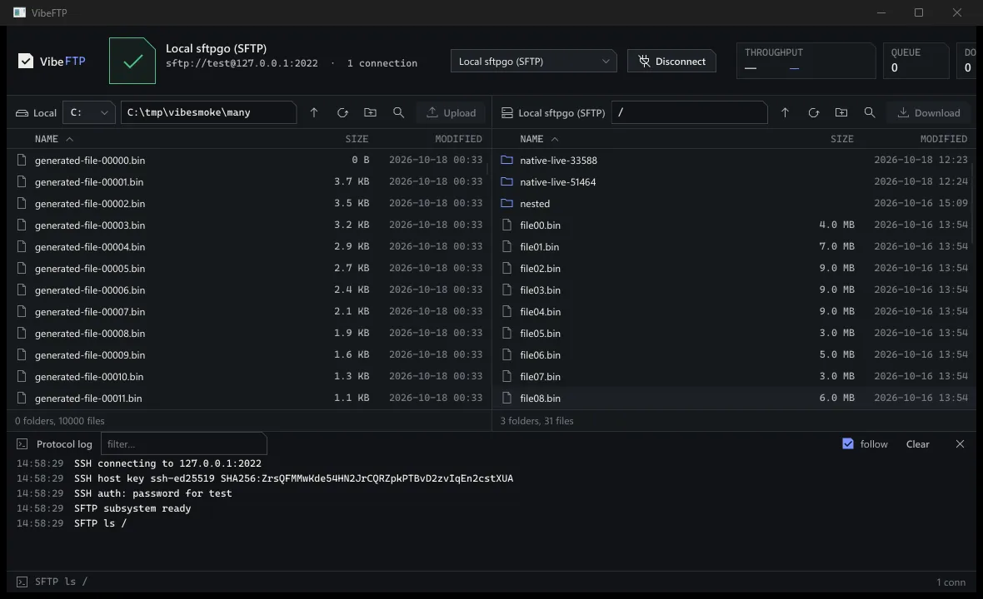Click the file icon of file05.bin
Viewport: 983px width, 599px height.
tap(507, 333)
